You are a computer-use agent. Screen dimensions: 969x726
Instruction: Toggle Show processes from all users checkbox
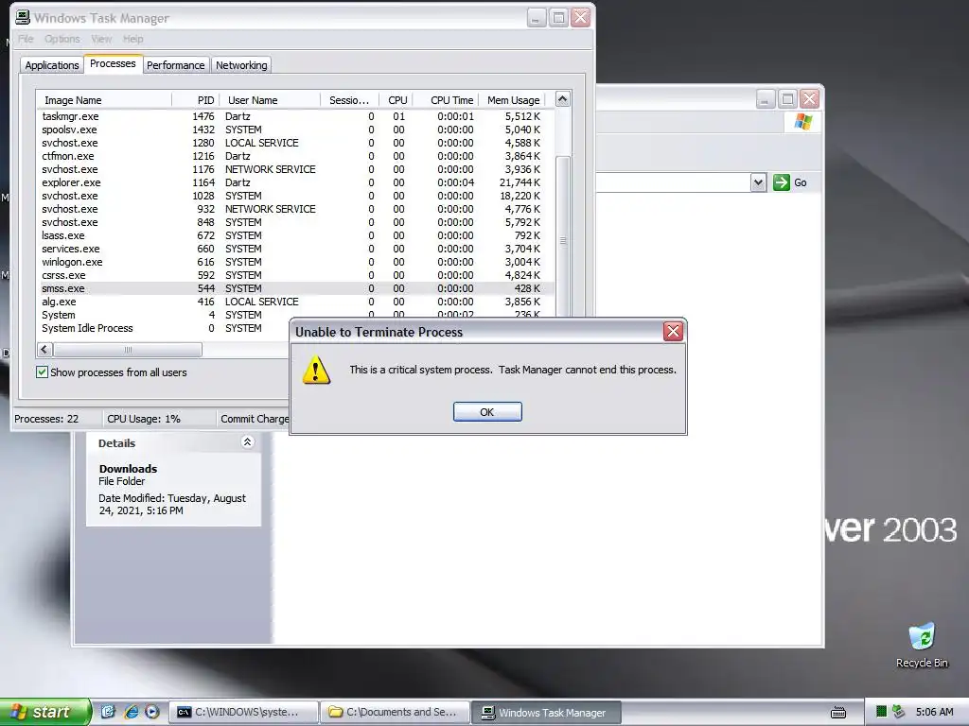click(42, 372)
